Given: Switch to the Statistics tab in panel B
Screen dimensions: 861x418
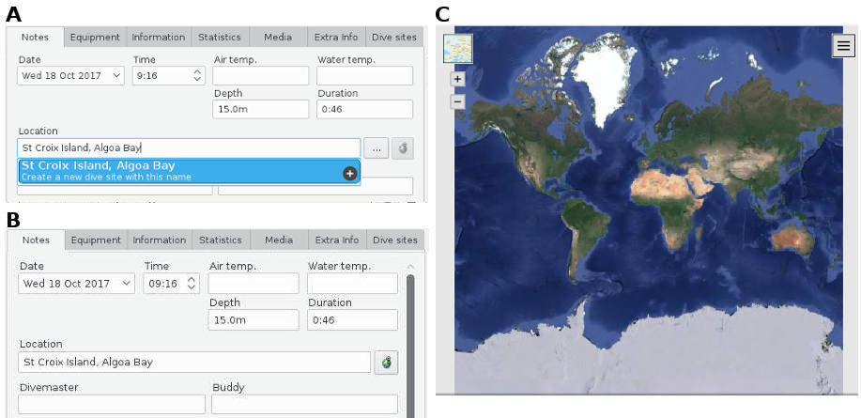Looking at the screenshot, I should (x=221, y=240).
